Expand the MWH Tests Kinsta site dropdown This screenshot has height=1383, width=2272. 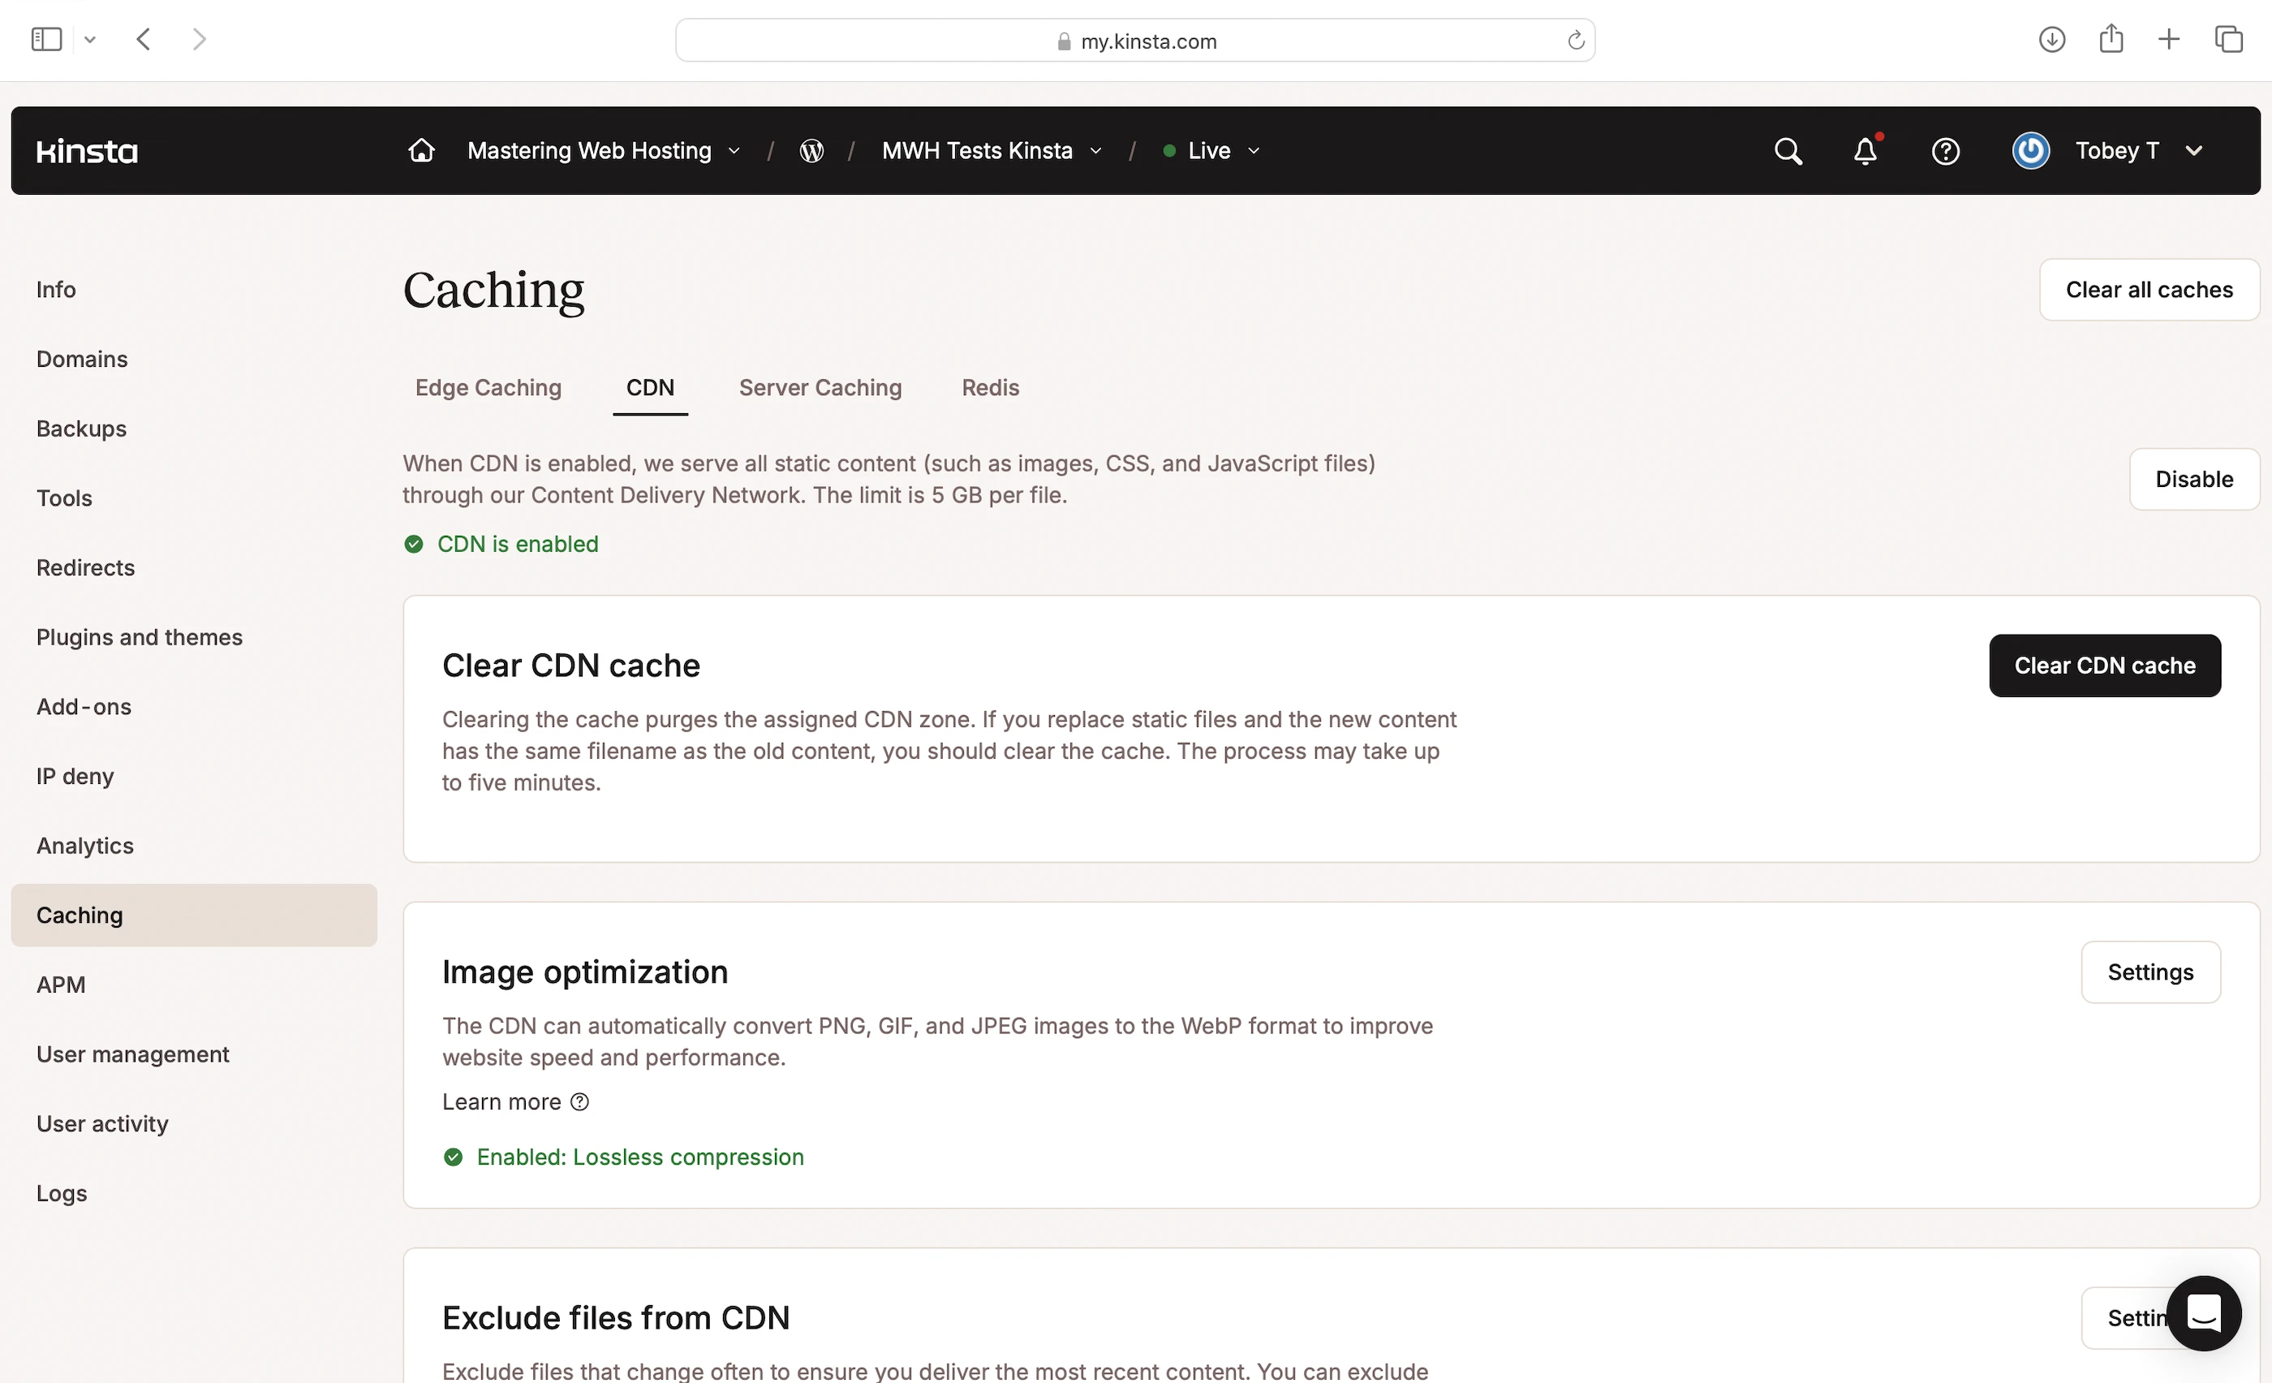tap(992, 150)
